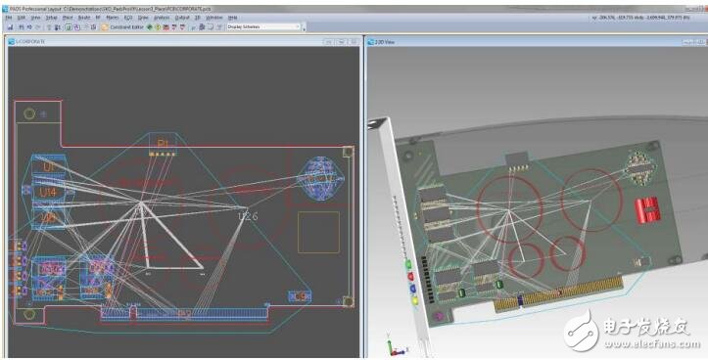Click the red grid toolbar icon

[x=165, y=27]
